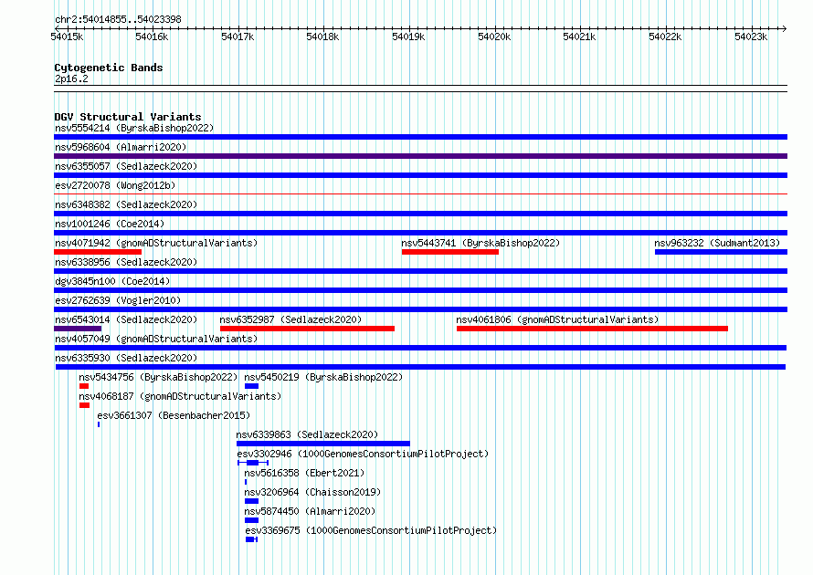The height and width of the screenshot is (575, 813).
Task: Click the blue glyph under esv3369675
Action: click(251, 539)
